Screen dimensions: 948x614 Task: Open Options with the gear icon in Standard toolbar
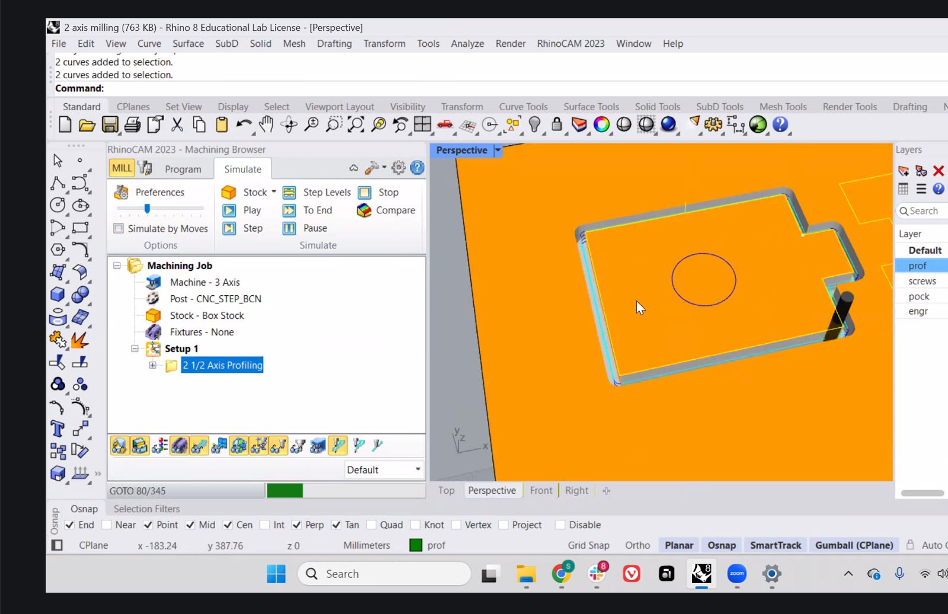point(713,124)
